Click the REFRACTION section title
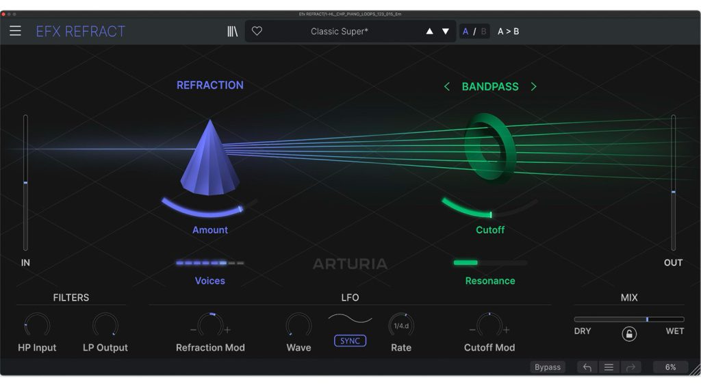 tap(210, 85)
